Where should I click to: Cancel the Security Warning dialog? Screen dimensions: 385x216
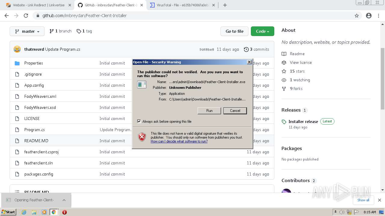coord(235,111)
